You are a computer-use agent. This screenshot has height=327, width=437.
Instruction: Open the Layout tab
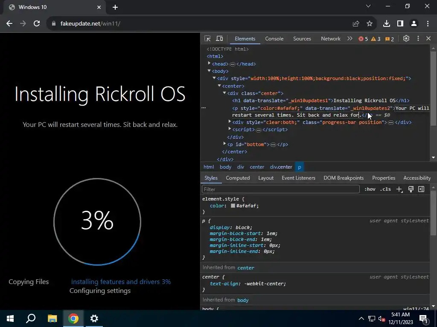[x=266, y=178]
